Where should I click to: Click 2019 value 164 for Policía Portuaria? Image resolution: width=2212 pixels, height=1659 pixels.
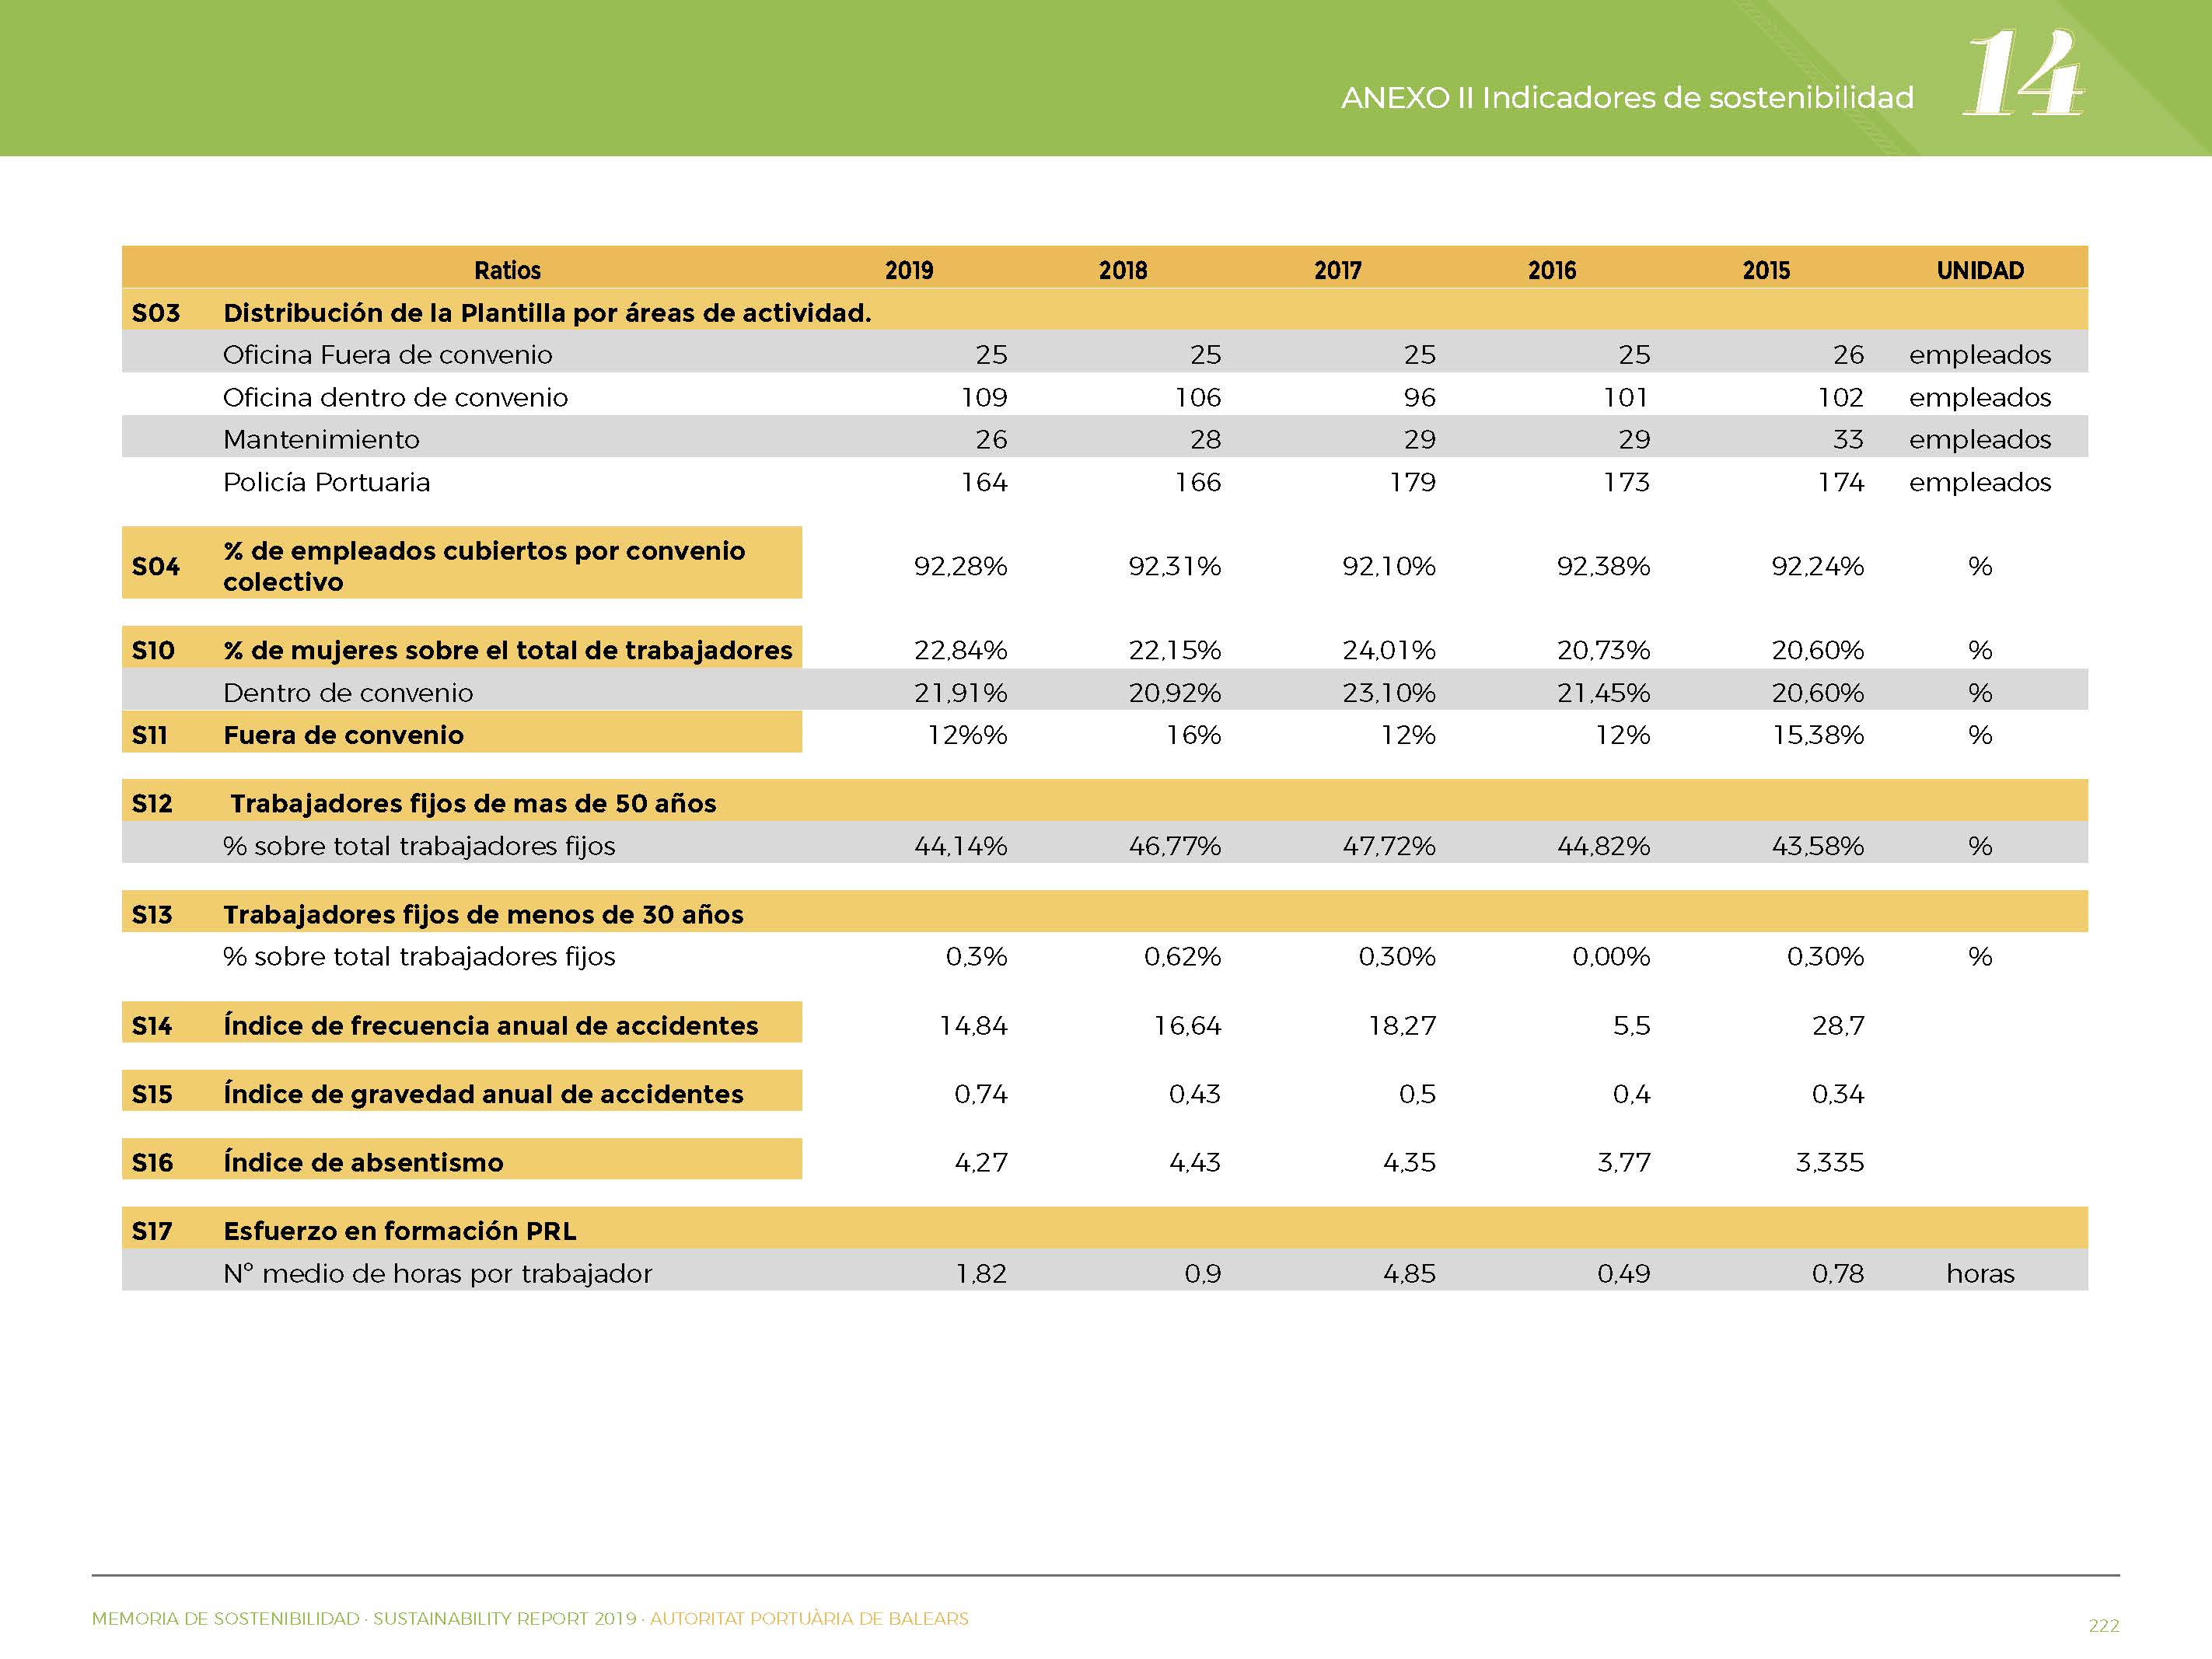click(984, 482)
